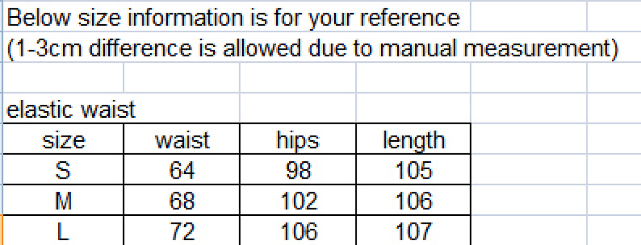Select the 'size' header cell
The image size is (641, 245).
pyautogui.click(x=63, y=138)
